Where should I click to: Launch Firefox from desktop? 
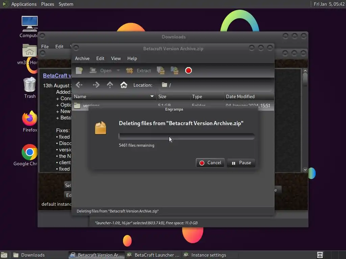click(30, 121)
